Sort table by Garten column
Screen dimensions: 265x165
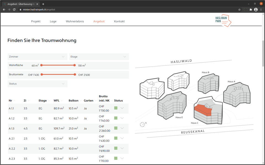[x=90, y=101]
